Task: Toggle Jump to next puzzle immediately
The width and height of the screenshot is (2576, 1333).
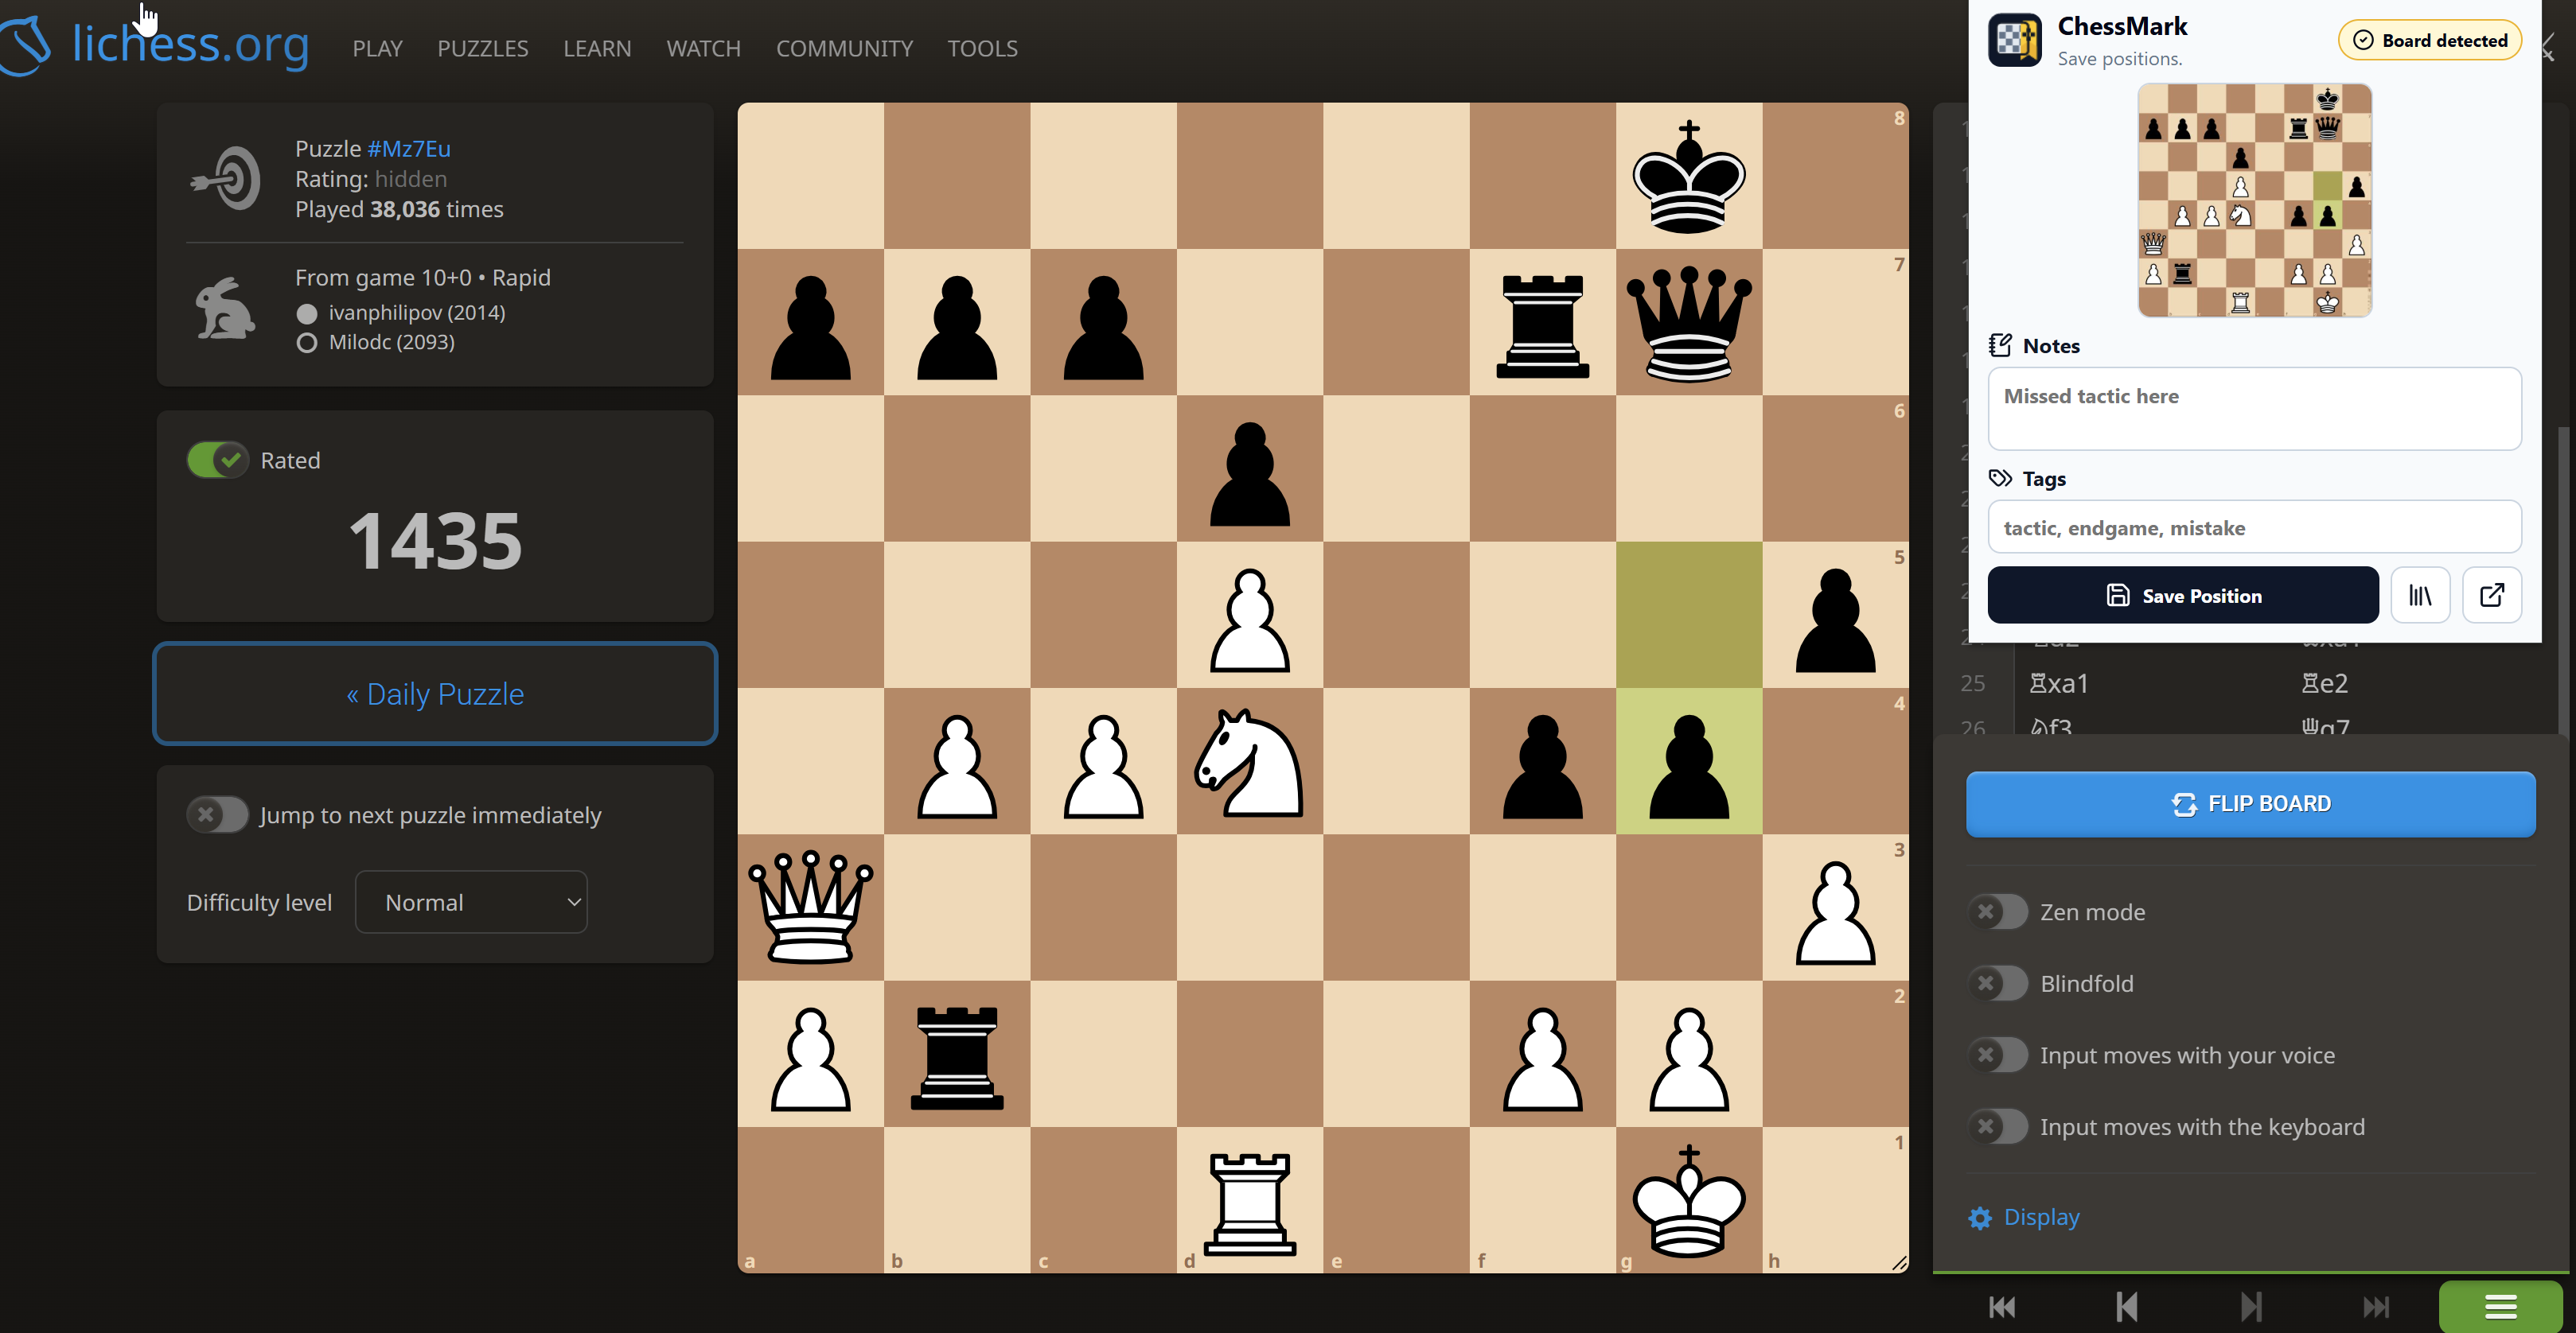Action: pos(217,814)
